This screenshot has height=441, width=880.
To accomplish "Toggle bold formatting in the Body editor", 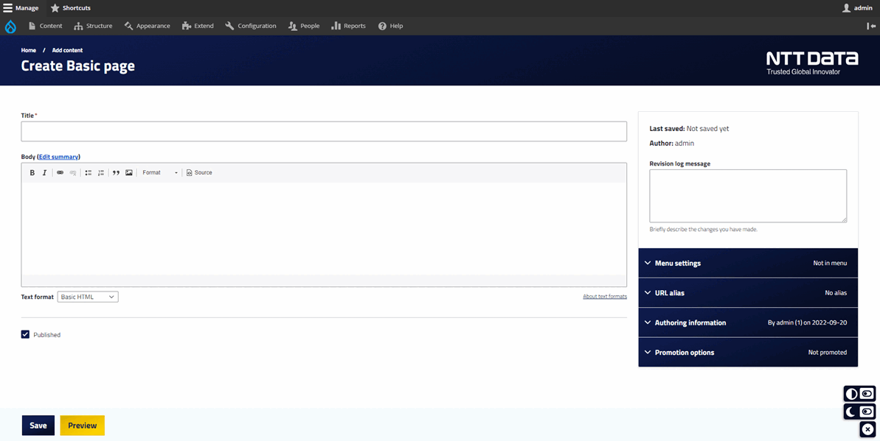I will point(32,173).
